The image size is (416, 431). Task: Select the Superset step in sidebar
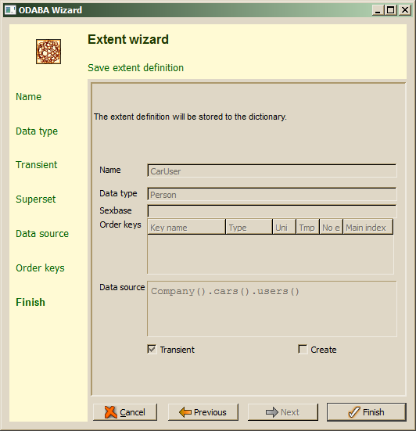[36, 199]
